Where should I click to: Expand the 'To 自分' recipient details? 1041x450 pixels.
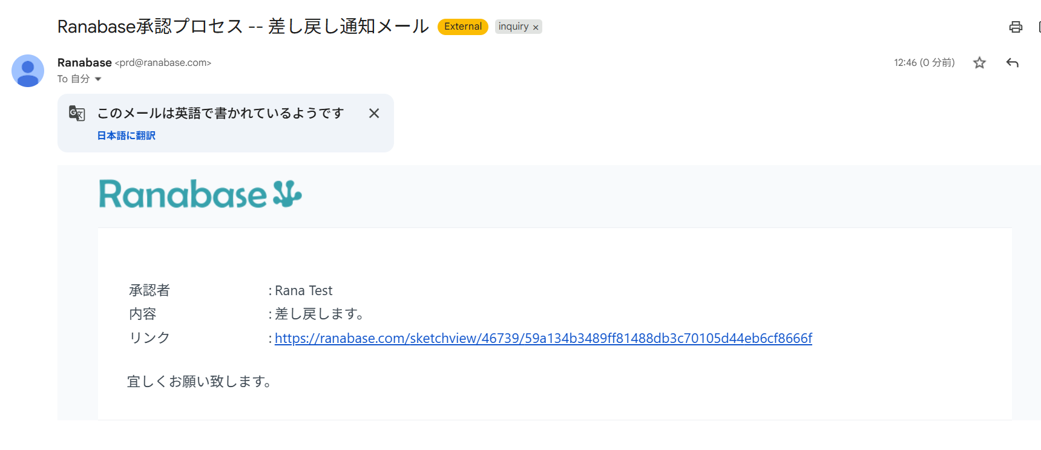(98, 79)
